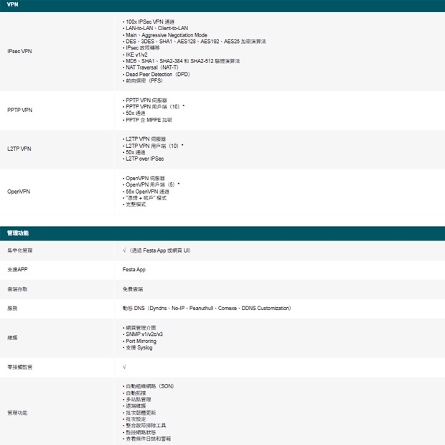Click the dynamic DNS providers text
This screenshot has width=445, height=445.
pos(207,308)
